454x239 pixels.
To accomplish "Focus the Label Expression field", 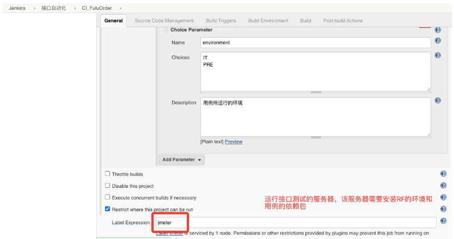I will [296, 223].
